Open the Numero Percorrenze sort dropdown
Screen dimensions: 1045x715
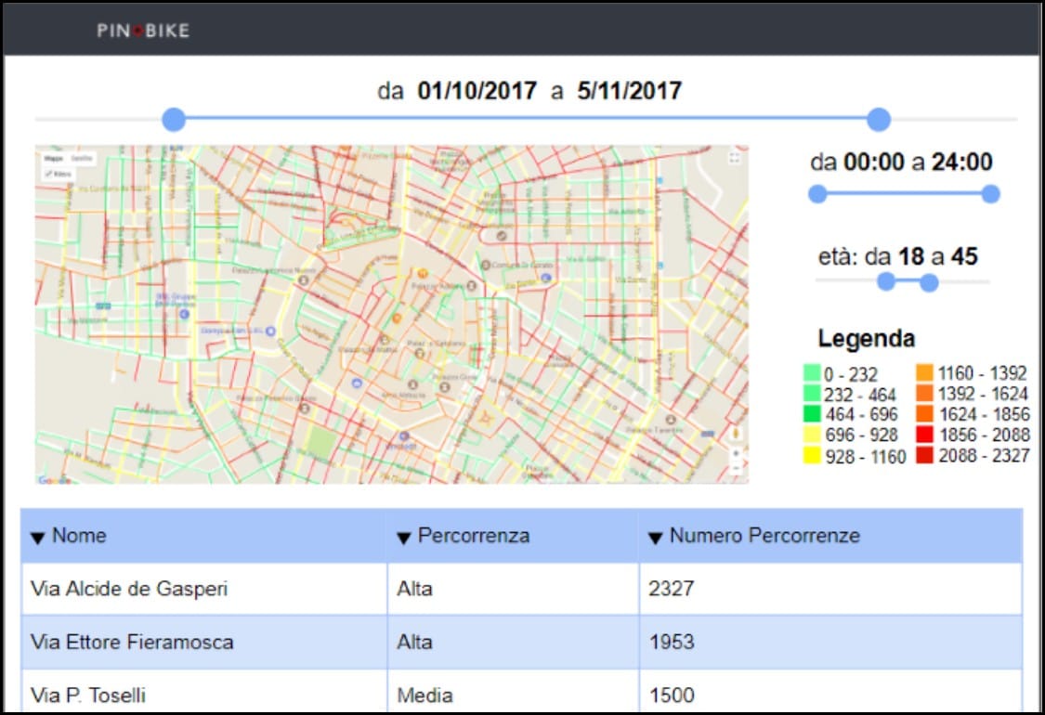pyautogui.click(x=653, y=536)
